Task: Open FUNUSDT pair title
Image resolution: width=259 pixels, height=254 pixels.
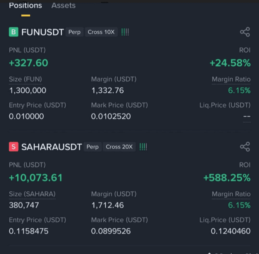Action: pyautogui.click(x=43, y=32)
